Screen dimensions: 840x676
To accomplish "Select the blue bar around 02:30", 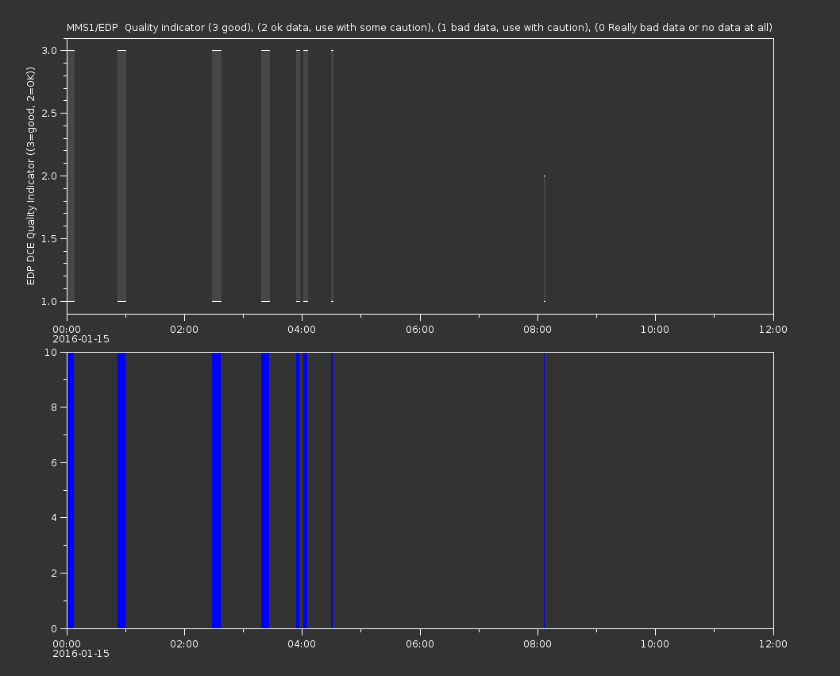I will pos(217,490).
